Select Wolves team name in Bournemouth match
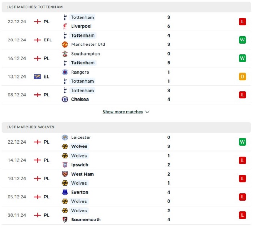 [79, 211]
